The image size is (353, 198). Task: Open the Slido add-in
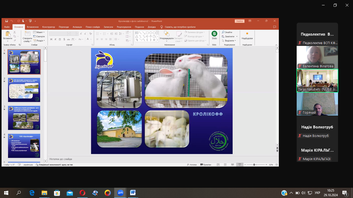click(214, 36)
